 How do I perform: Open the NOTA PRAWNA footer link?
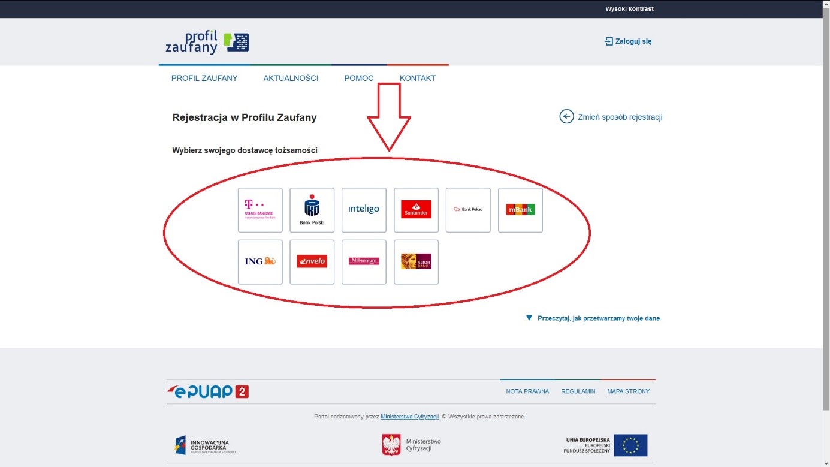coord(527,391)
